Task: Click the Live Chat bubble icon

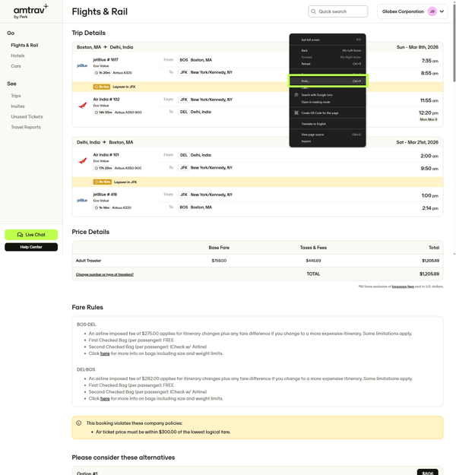Action: coord(21,235)
